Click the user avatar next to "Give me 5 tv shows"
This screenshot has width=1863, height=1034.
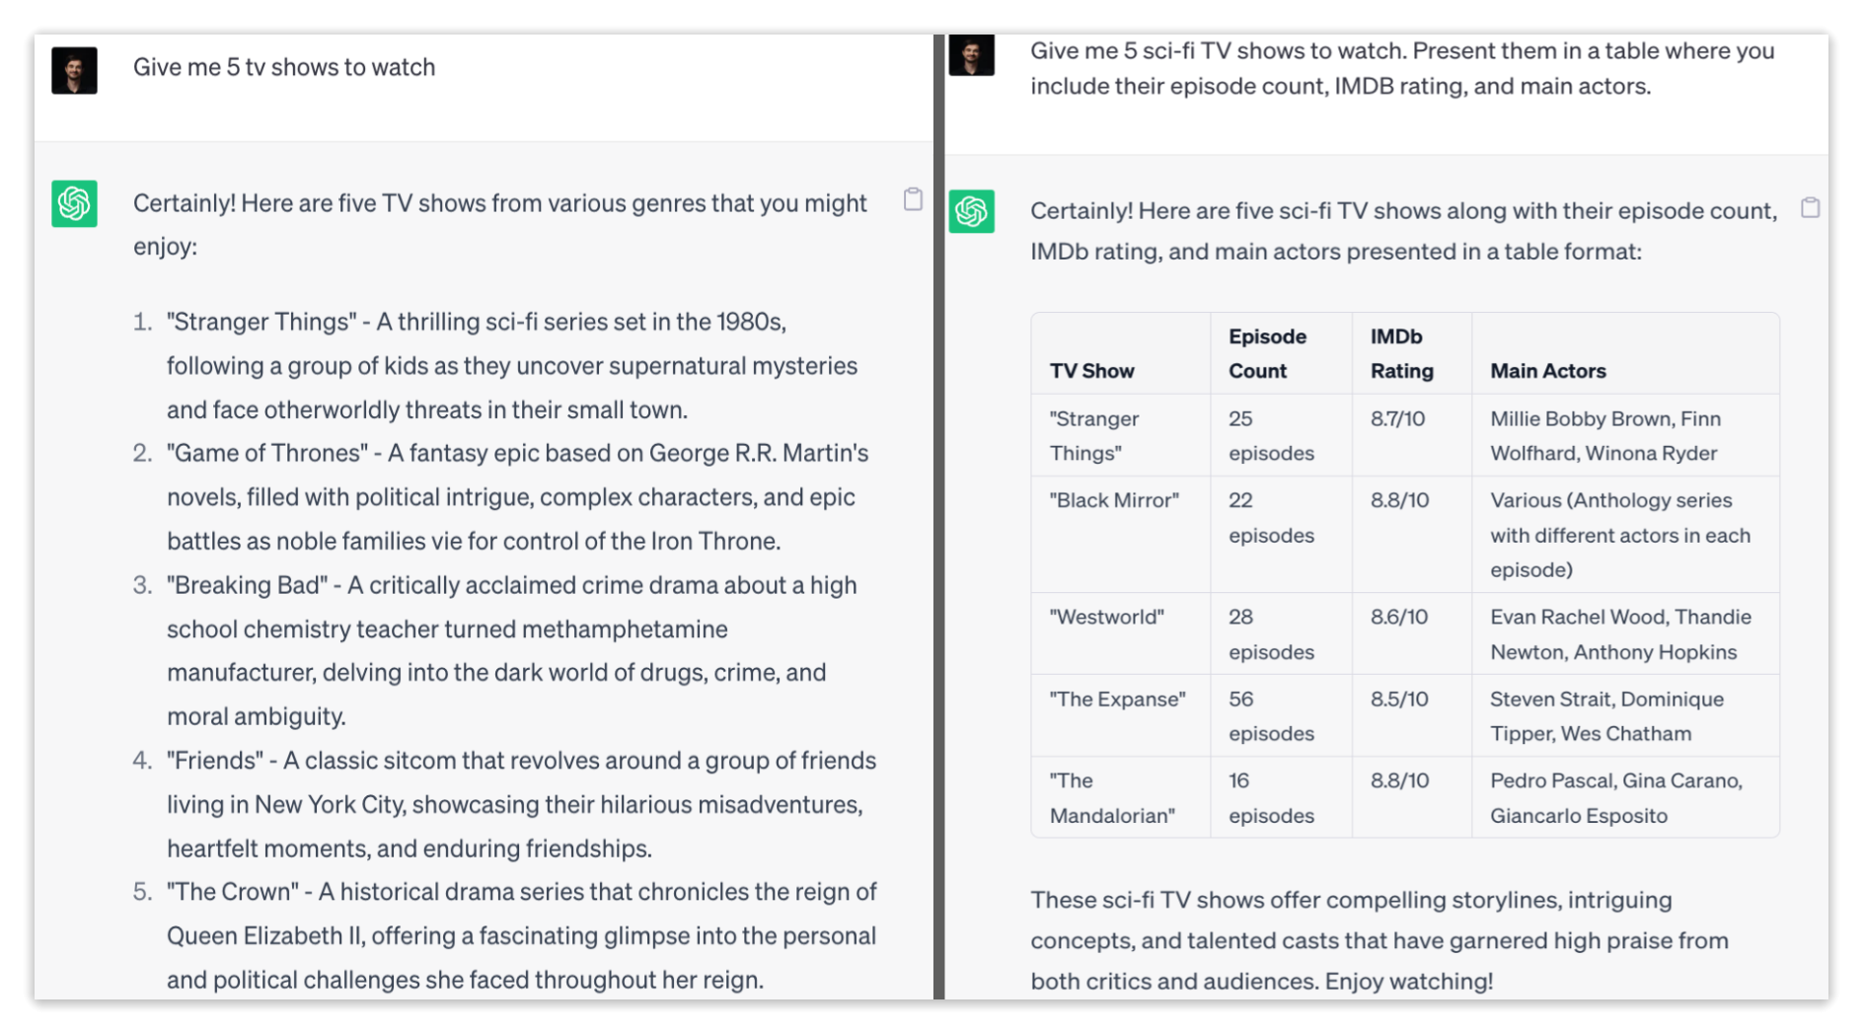pyautogui.click(x=74, y=70)
